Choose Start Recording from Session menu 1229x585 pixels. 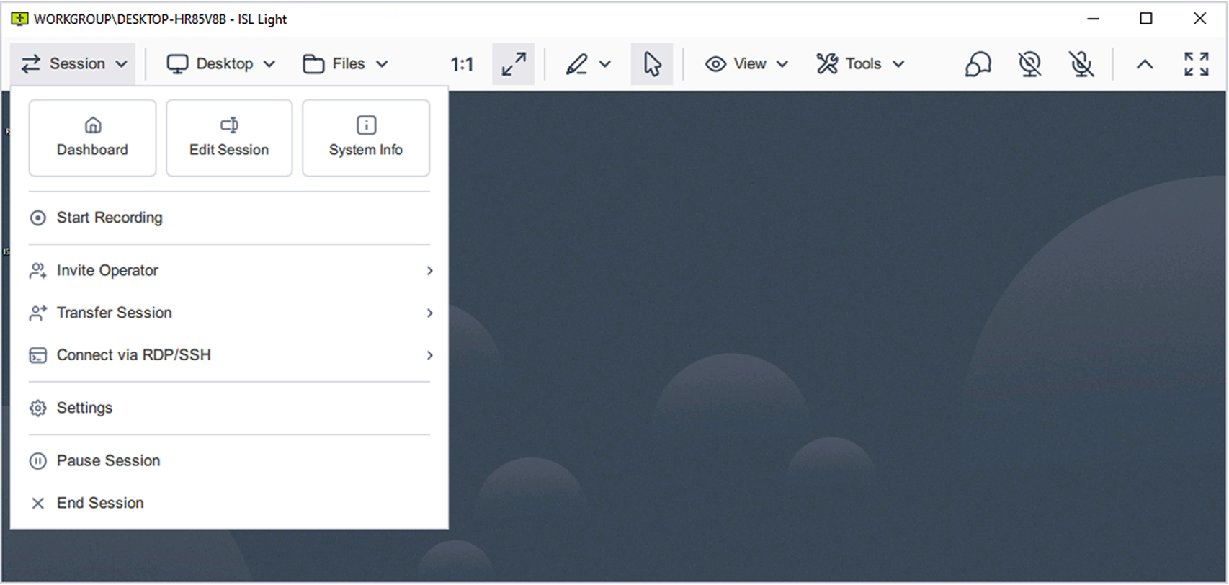[x=110, y=218]
